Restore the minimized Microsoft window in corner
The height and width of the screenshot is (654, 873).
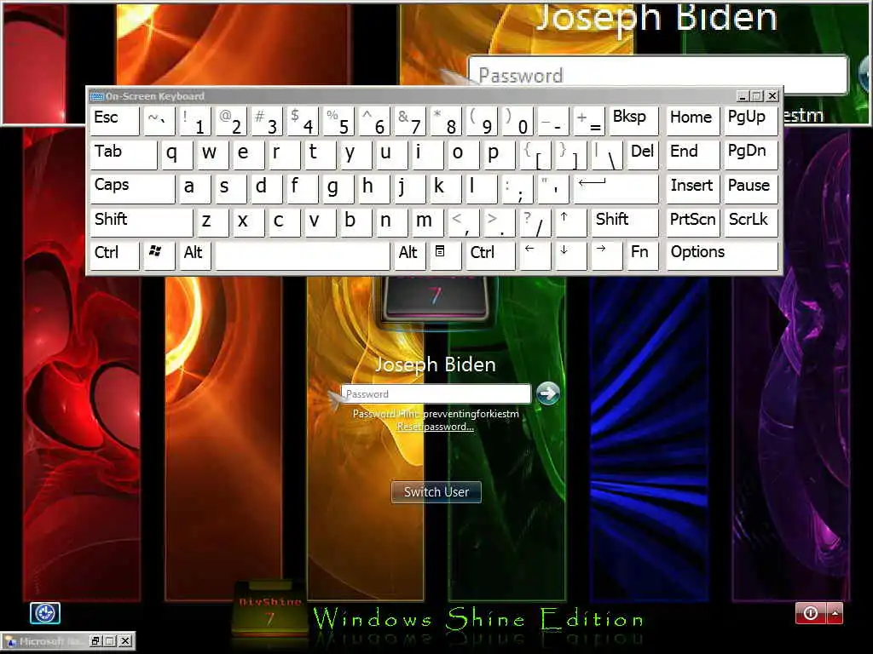(x=95, y=640)
